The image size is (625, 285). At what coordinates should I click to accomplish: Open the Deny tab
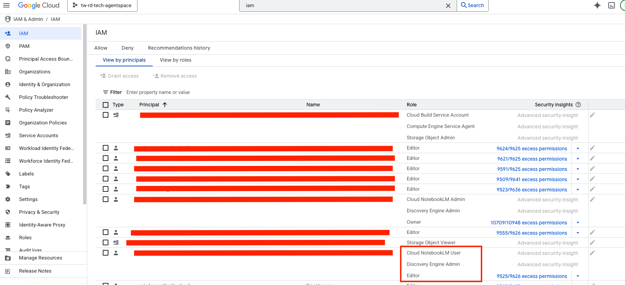click(128, 48)
